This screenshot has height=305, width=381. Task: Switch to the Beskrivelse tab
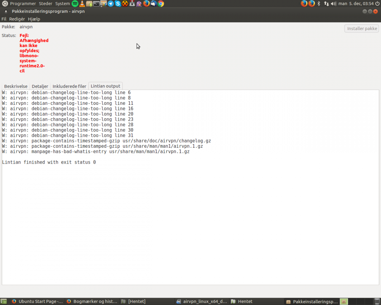[16, 86]
